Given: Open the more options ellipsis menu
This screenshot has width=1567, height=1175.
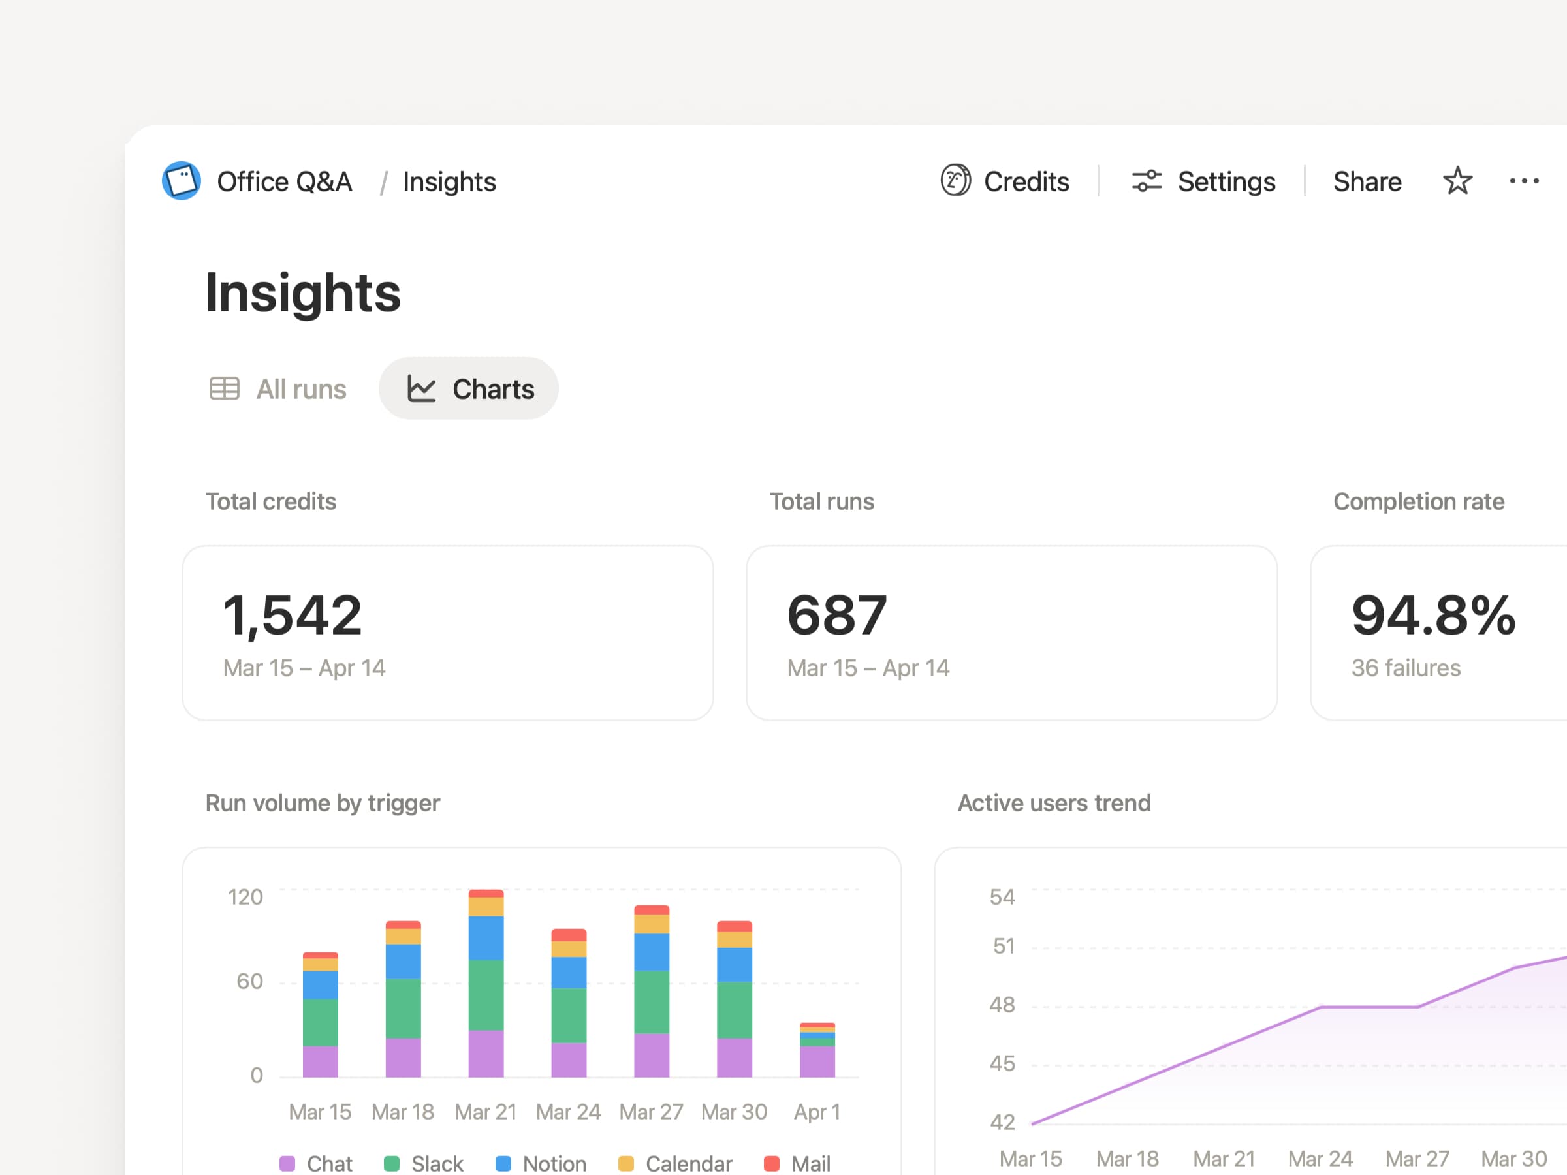Looking at the screenshot, I should coord(1523,181).
